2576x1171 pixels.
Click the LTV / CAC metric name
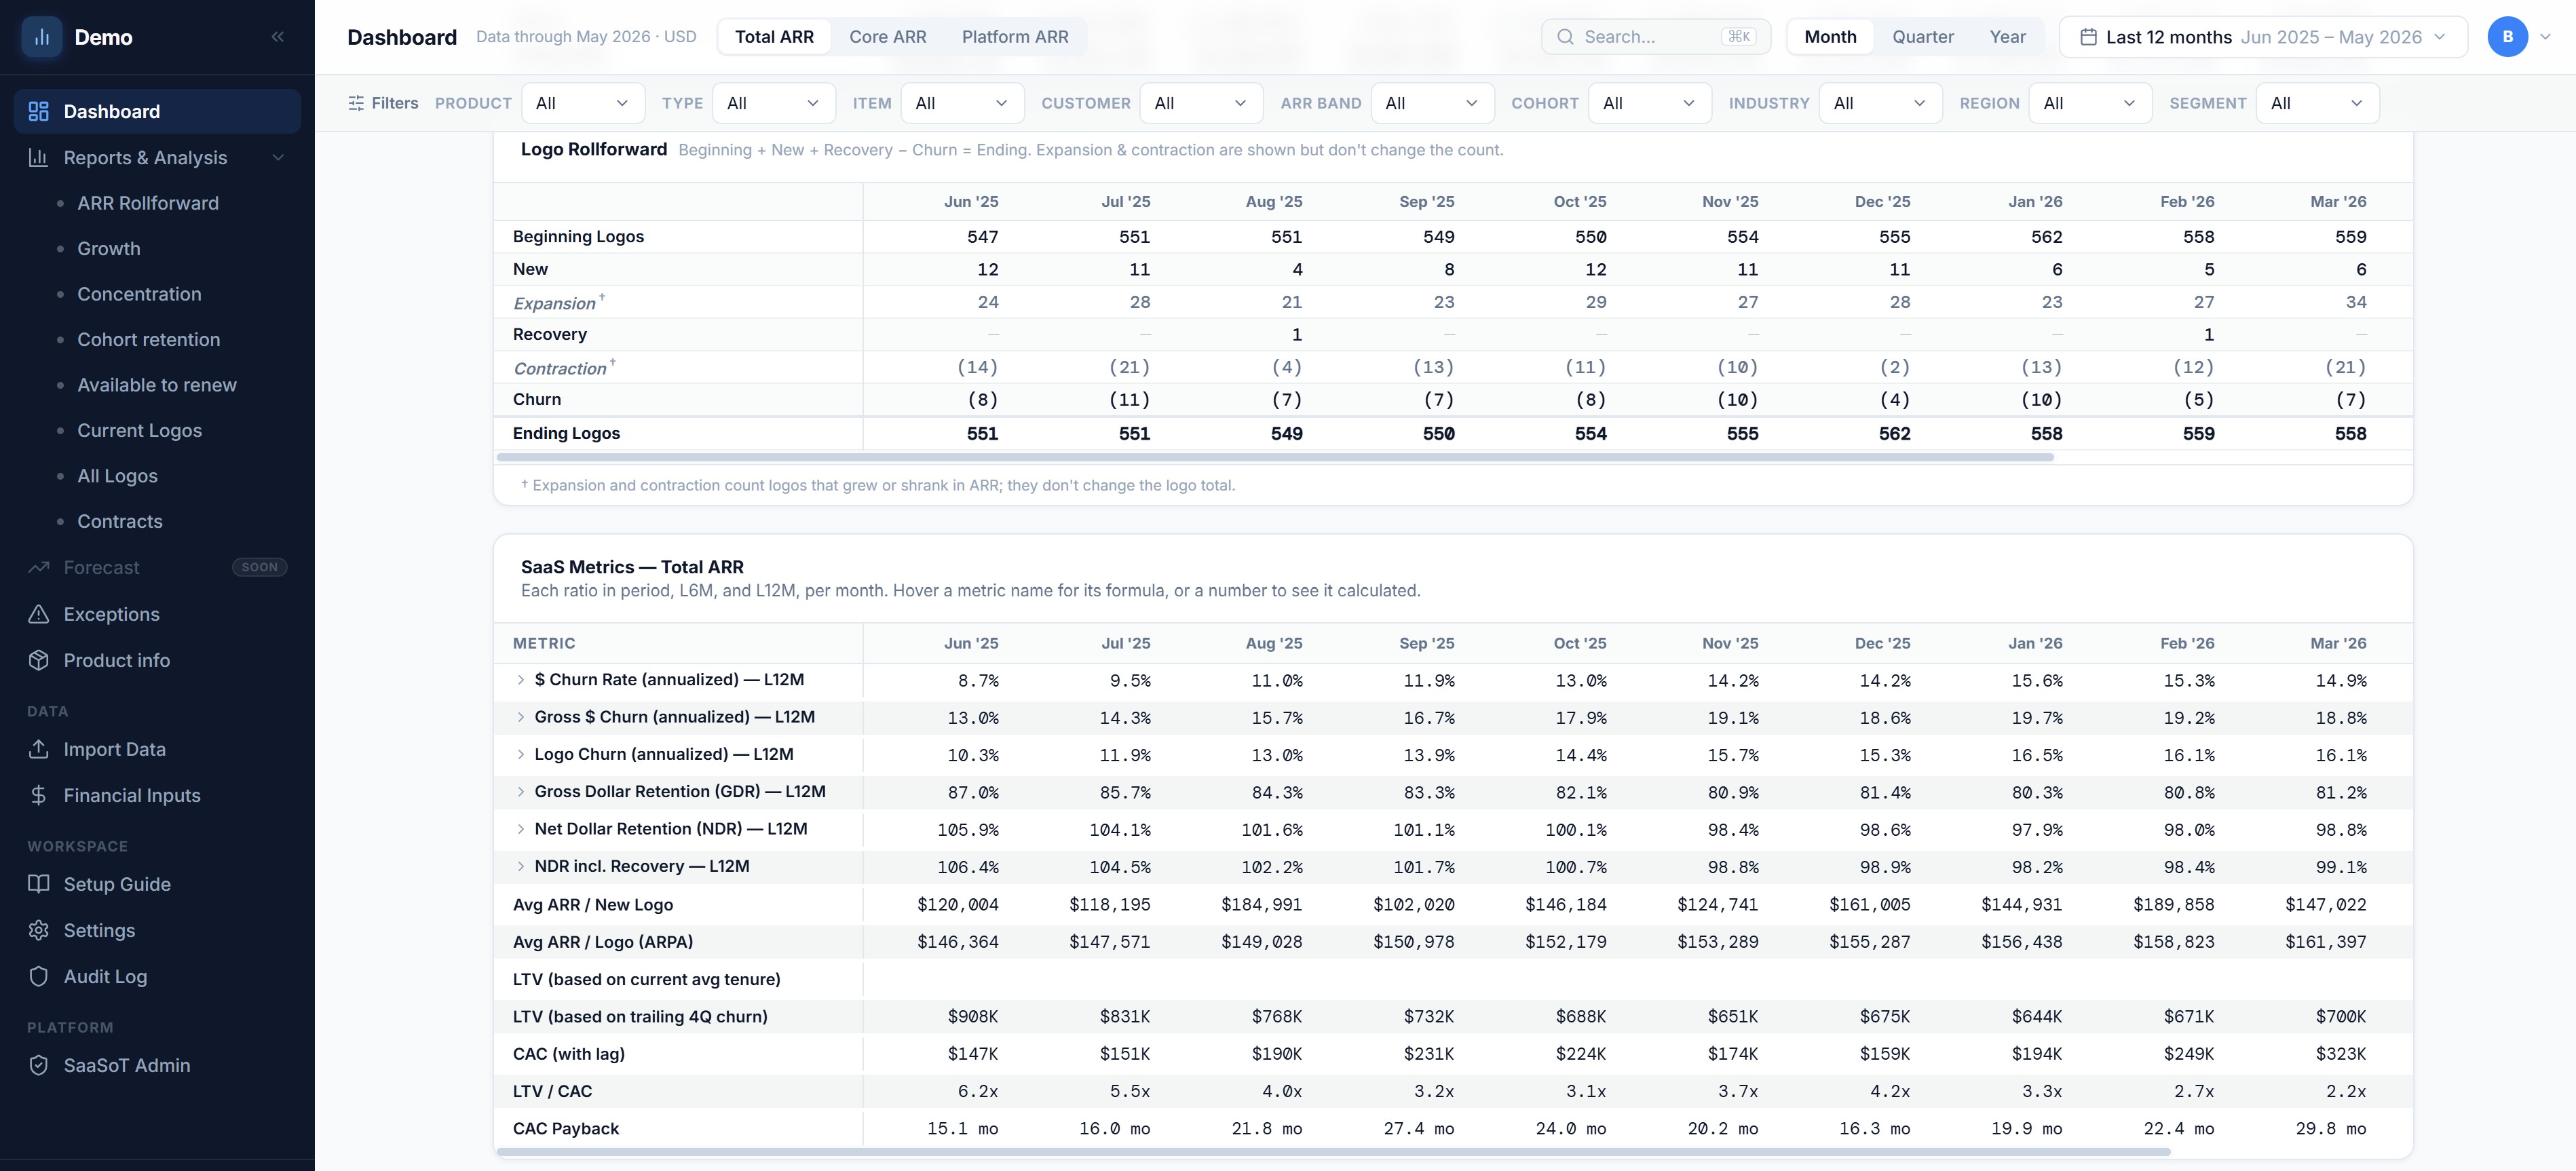pyautogui.click(x=553, y=1091)
